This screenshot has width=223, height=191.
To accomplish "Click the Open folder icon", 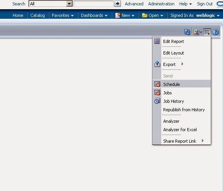I will click(145, 15).
